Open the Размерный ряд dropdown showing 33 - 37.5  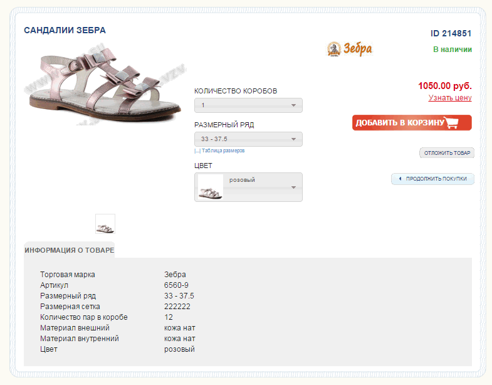click(248, 139)
